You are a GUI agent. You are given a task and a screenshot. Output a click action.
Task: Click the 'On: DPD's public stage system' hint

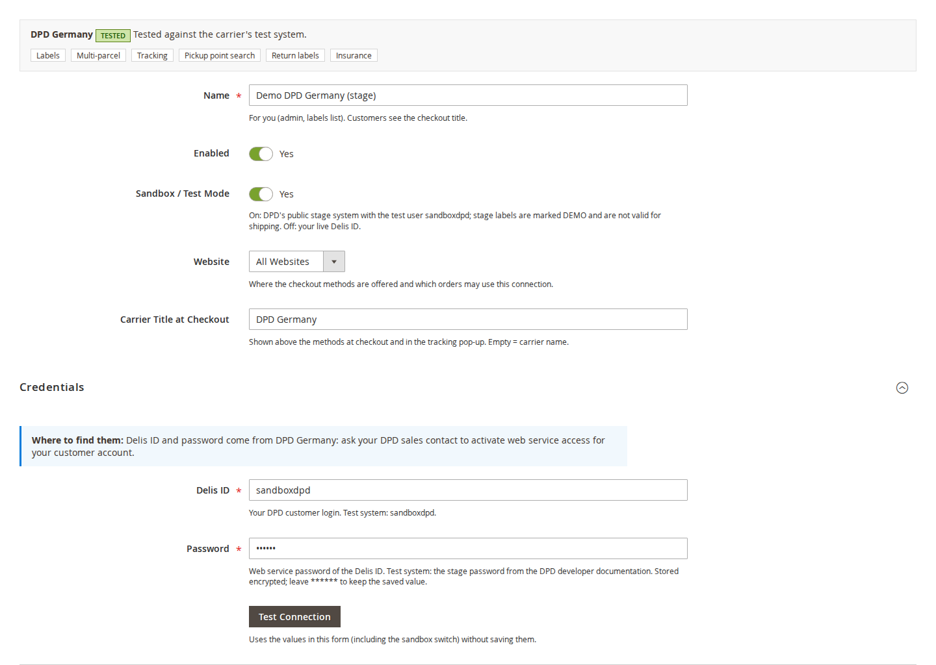click(x=455, y=221)
